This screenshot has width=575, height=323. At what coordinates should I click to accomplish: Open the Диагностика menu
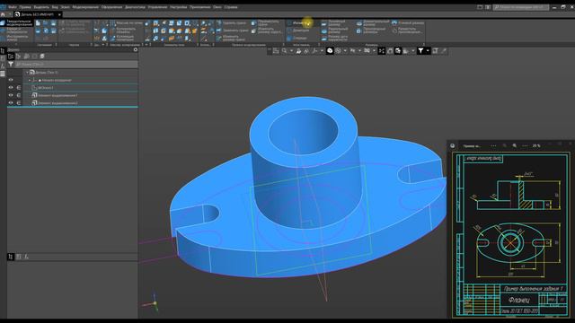(x=135, y=7)
